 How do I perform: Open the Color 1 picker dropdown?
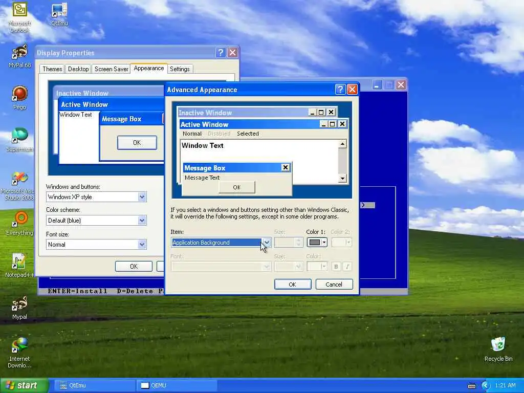317,243
